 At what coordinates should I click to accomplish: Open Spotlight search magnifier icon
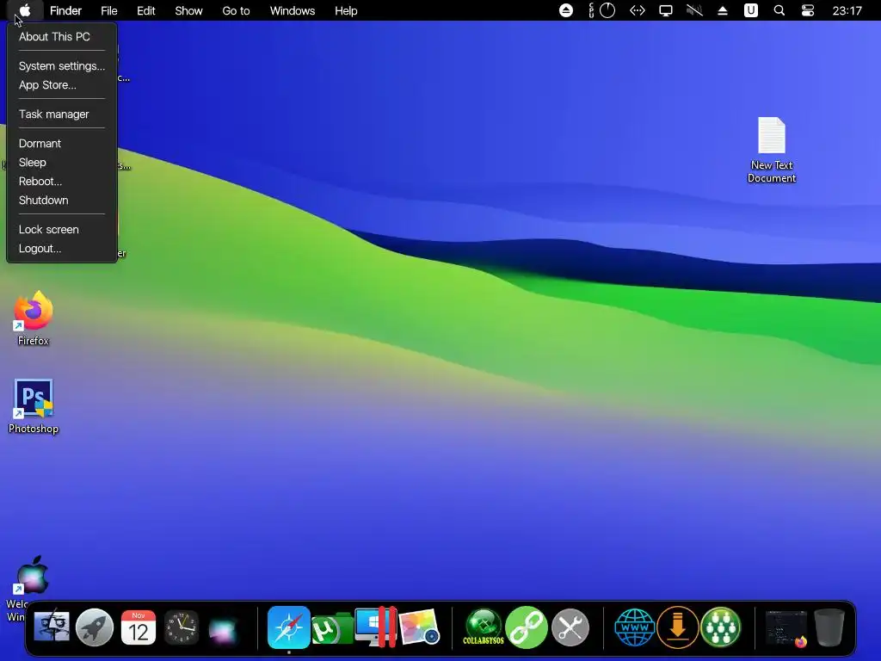(x=779, y=10)
